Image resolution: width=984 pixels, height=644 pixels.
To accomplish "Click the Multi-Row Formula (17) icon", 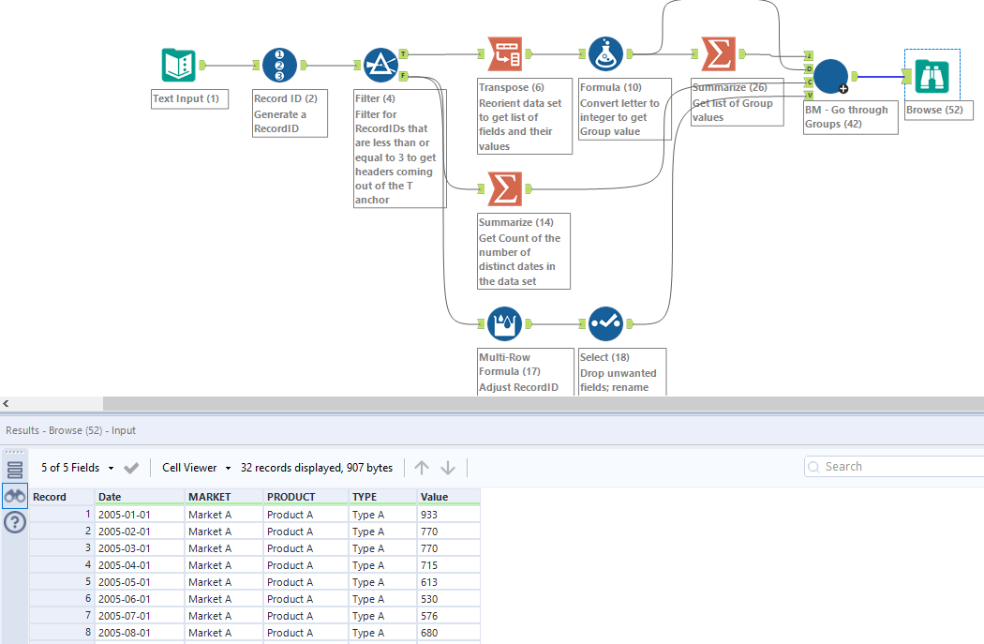I will [504, 322].
